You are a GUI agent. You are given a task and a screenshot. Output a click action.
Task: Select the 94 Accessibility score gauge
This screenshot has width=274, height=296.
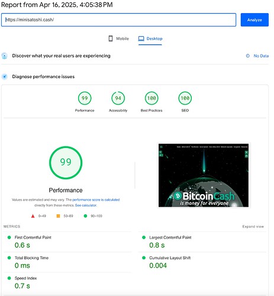coord(118,102)
